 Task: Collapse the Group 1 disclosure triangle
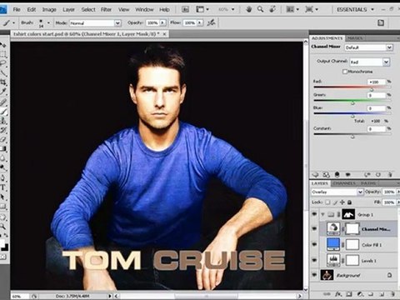322,214
